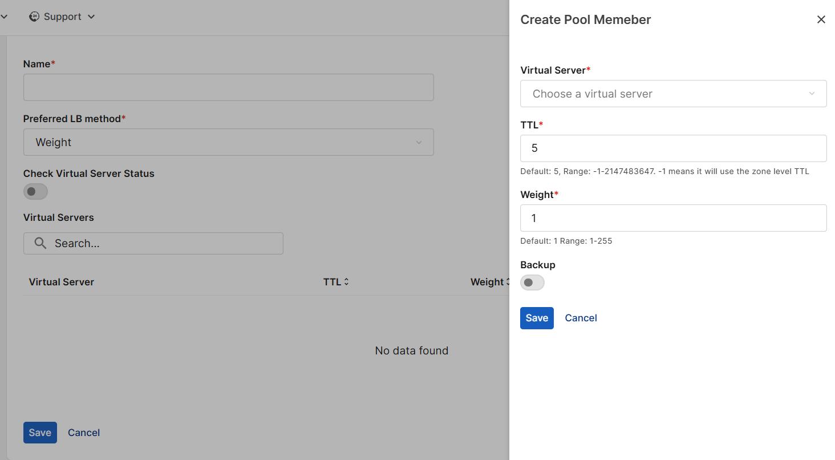
Task: Enable the Backup toggle
Action: [x=532, y=282]
